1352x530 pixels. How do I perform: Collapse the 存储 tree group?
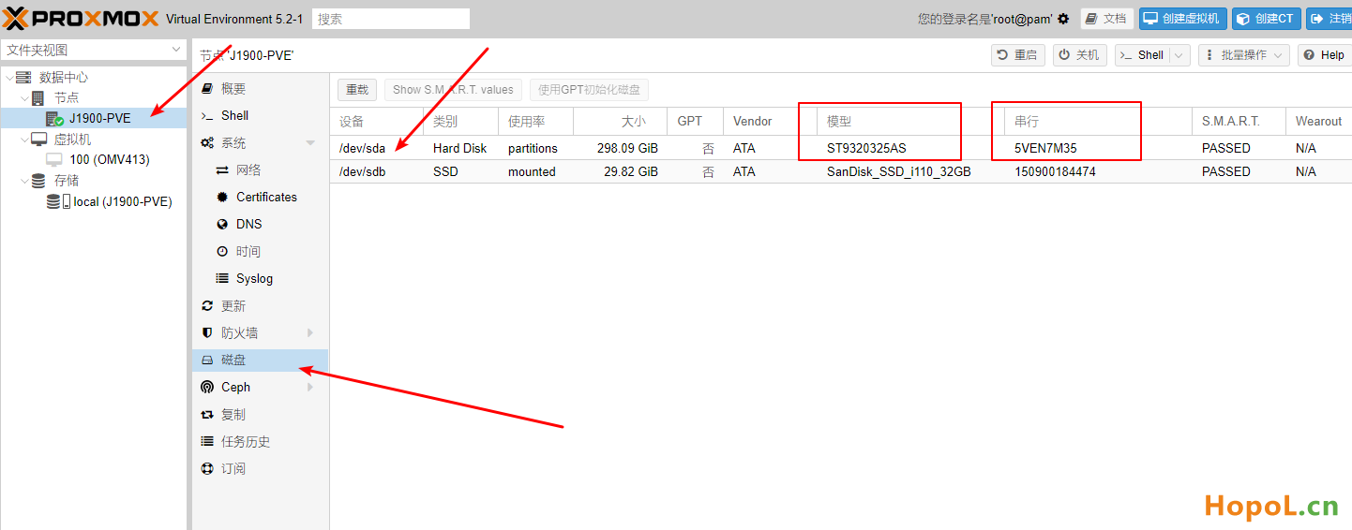pos(24,181)
